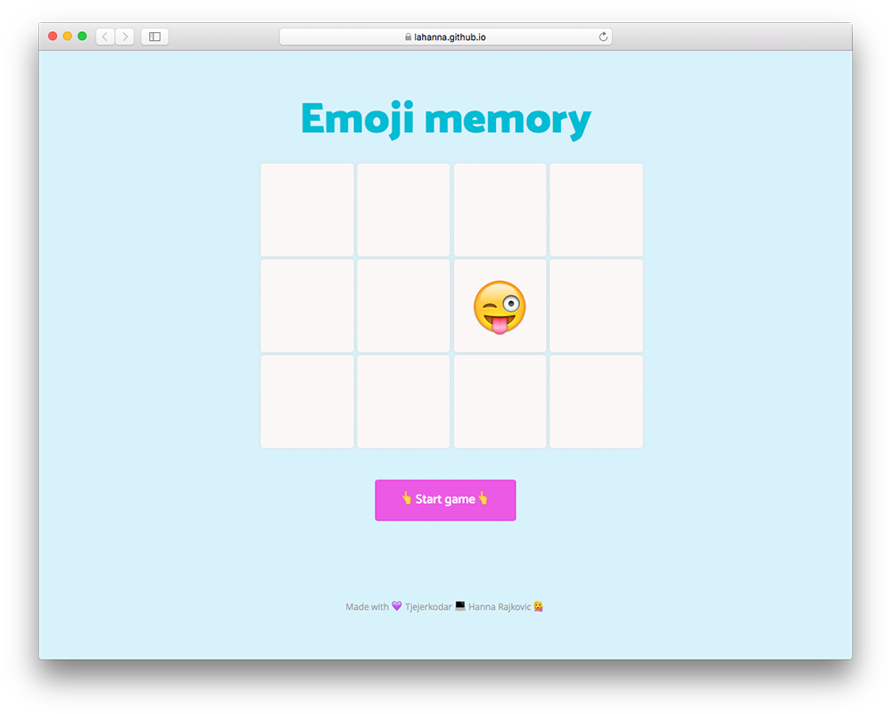Flip the bottom-right corner card of the grid
Viewport: 892px width, 714px height.
click(x=596, y=402)
